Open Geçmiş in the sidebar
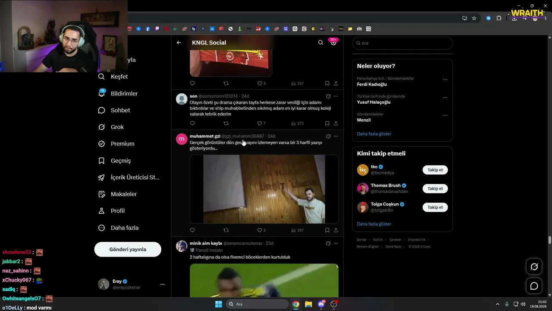The width and height of the screenshot is (552, 311). tap(115, 161)
